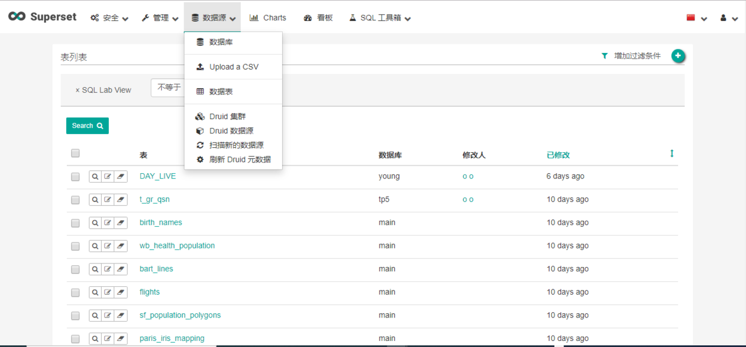
Task: Edit the DAY_LIVE record
Action: tap(108, 176)
